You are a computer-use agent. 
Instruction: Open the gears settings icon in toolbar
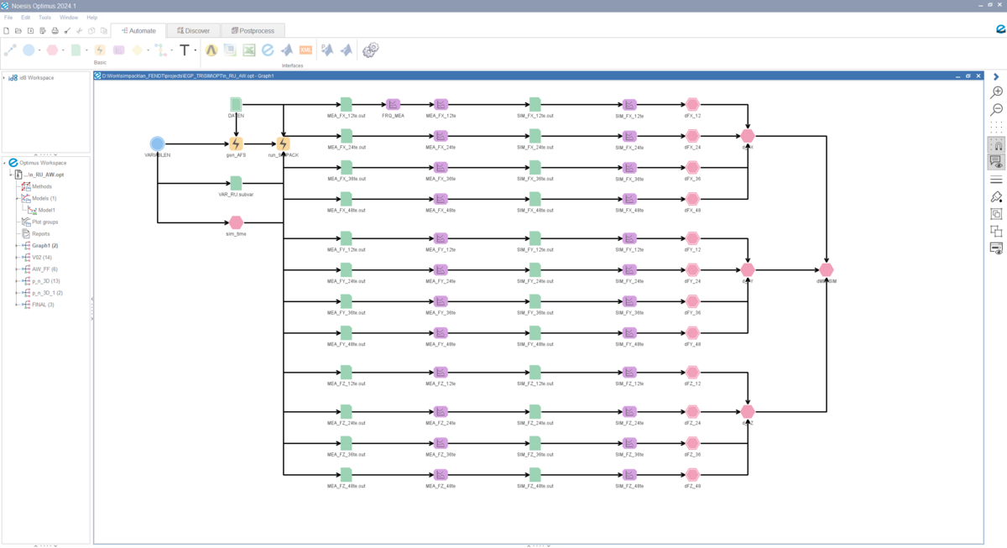[x=370, y=50]
